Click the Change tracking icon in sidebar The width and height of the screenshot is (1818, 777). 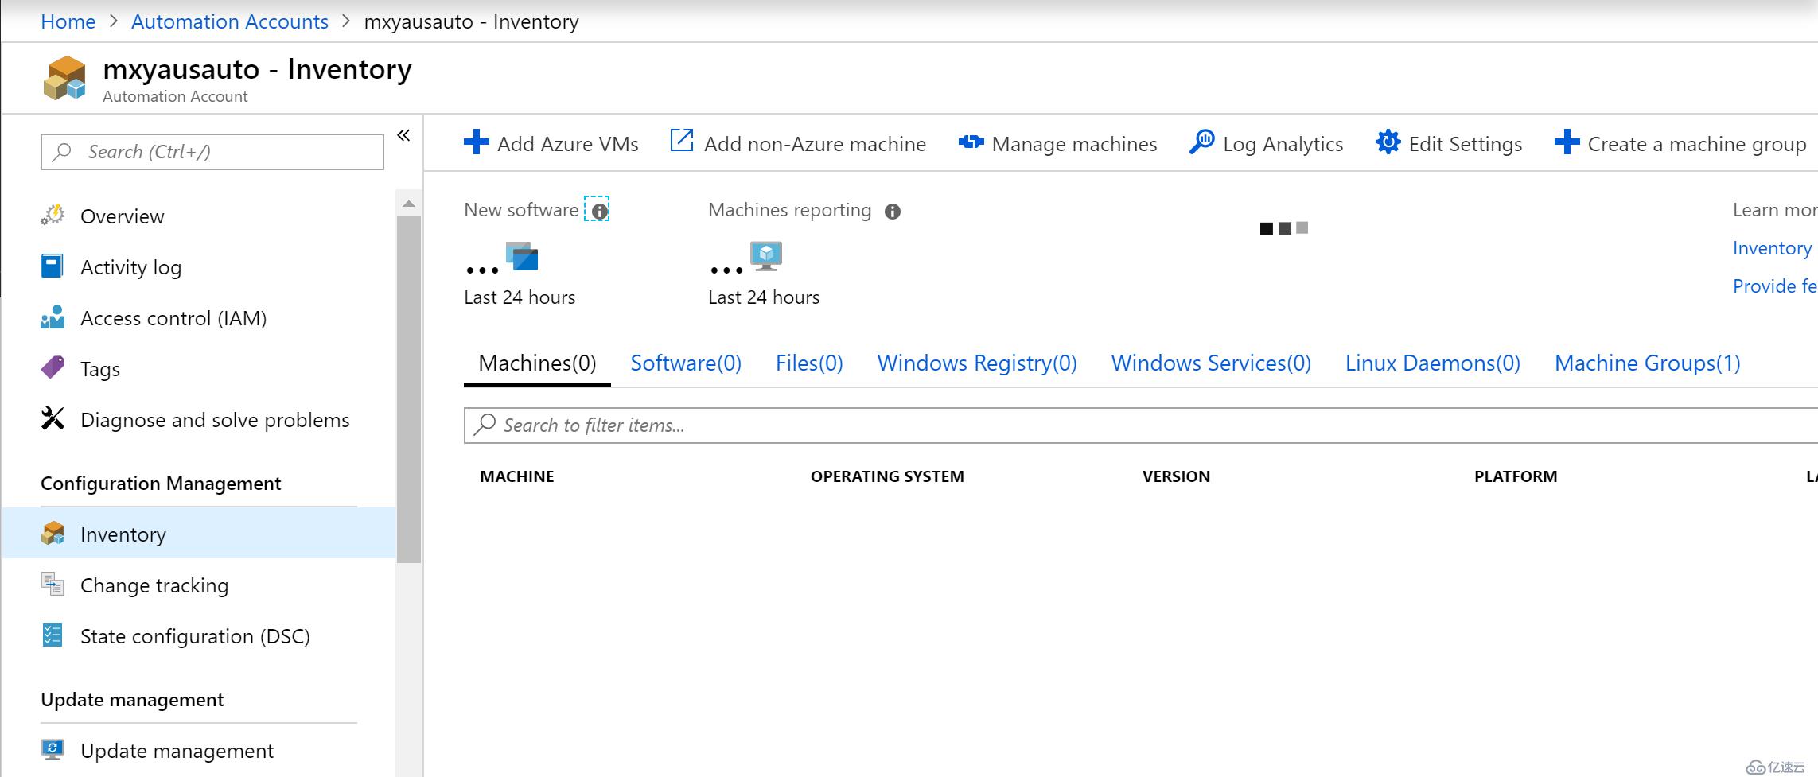(x=53, y=585)
